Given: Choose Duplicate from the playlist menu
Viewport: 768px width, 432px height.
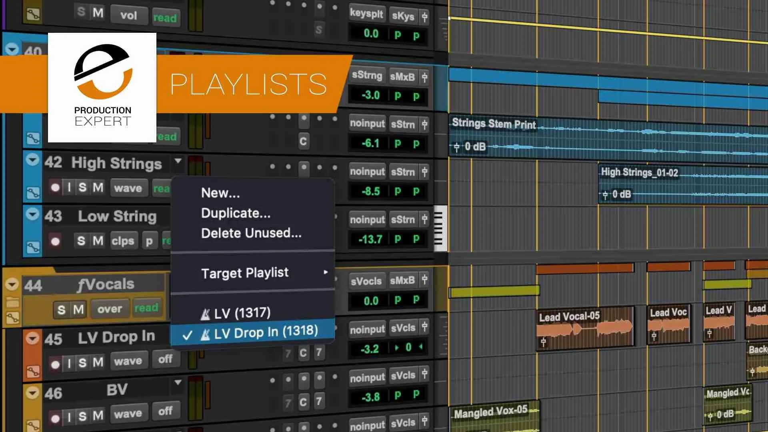Looking at the screenshot, I should click(x=236, y=213).
